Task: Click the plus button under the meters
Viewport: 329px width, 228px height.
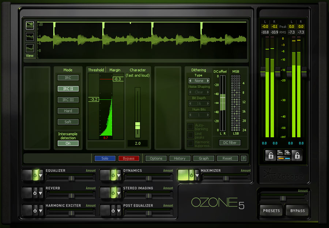Action: (287, 152)
